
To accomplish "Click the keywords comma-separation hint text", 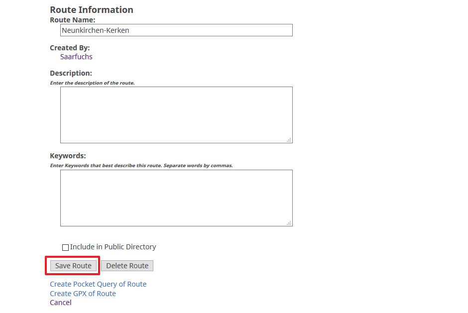I will click(141, 166).
